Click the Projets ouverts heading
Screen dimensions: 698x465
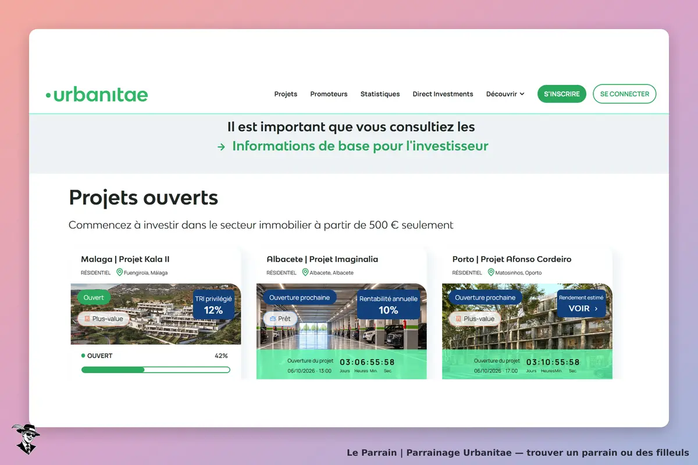click(x=144, y=198)
